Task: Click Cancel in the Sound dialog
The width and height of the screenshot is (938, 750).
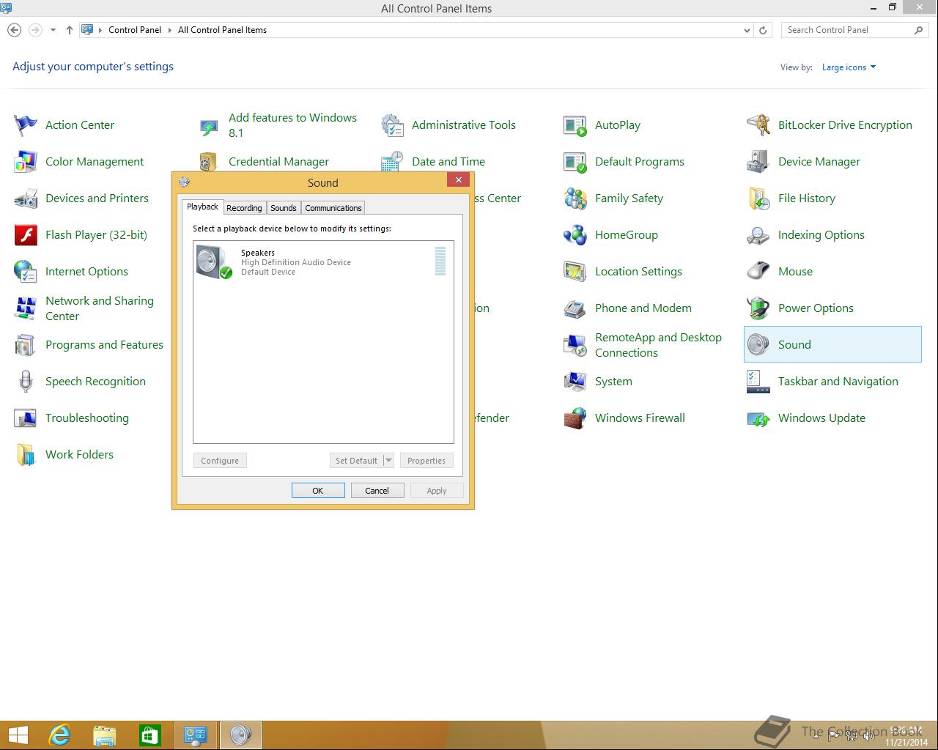Action: 377,491
